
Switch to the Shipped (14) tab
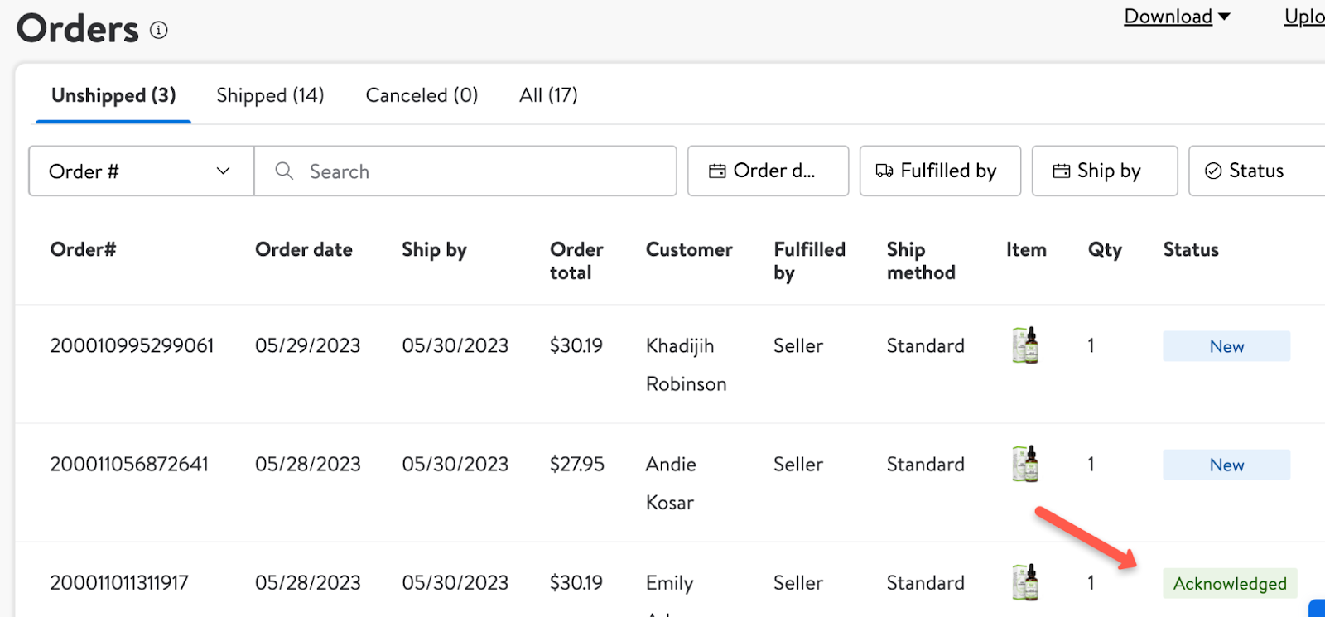pos(270,95)
